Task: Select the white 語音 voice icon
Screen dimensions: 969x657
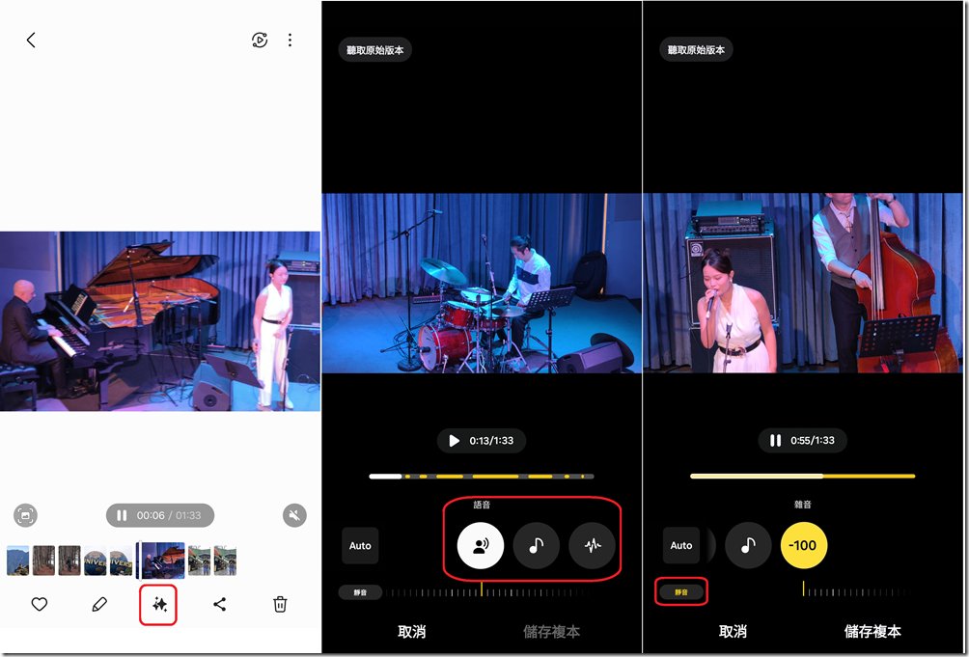Action: [x=481, y=546]
